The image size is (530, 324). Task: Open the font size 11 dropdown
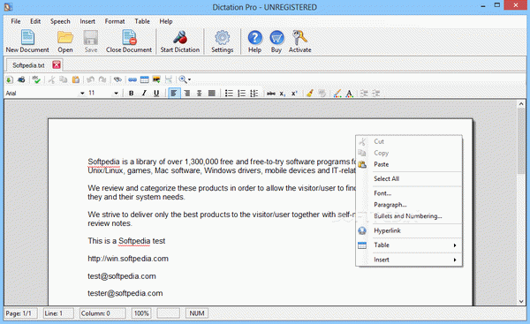click(116, 94)
